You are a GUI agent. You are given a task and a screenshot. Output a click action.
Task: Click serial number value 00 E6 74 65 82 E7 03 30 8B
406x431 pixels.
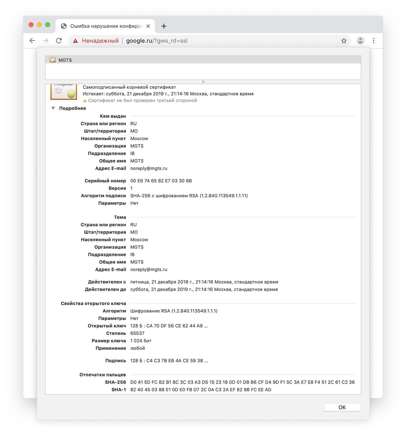[161, 181]
